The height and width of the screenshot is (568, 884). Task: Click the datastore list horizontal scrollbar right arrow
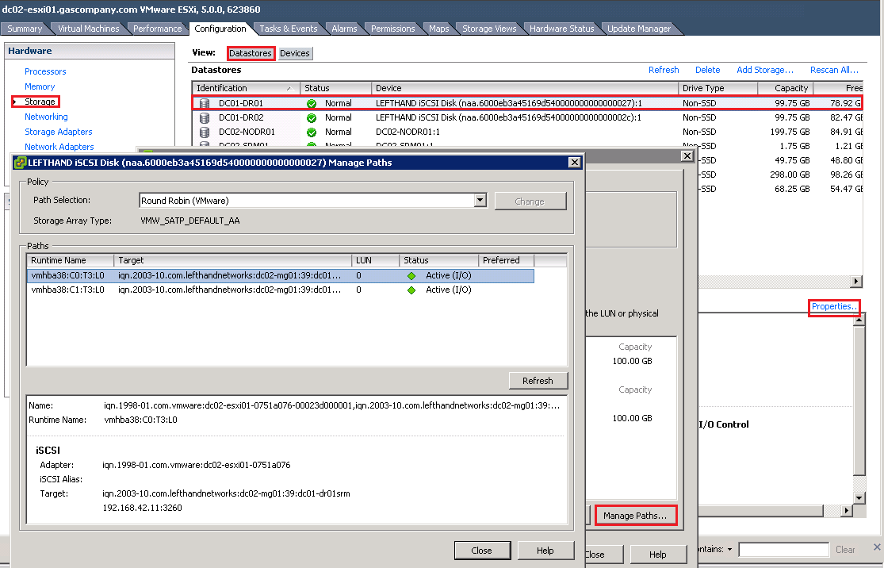(855, 282)
